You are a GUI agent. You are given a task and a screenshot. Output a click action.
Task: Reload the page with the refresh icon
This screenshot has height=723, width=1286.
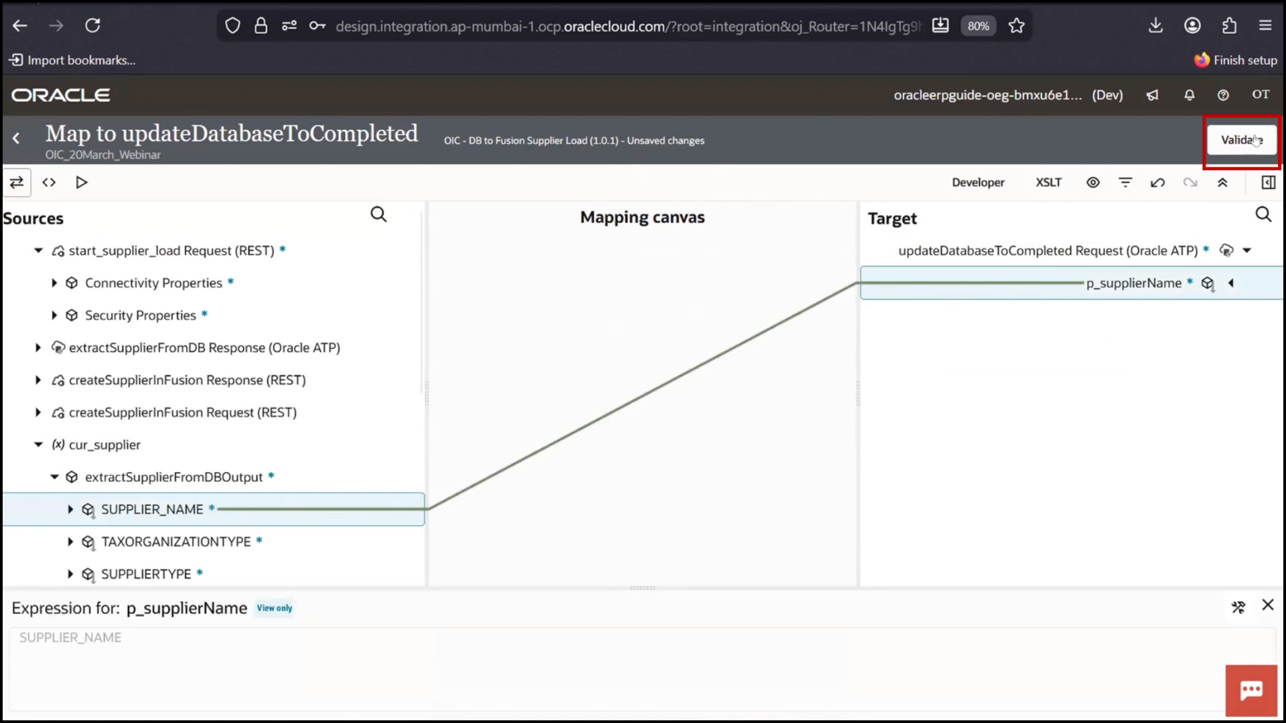[x=92, y=25]
